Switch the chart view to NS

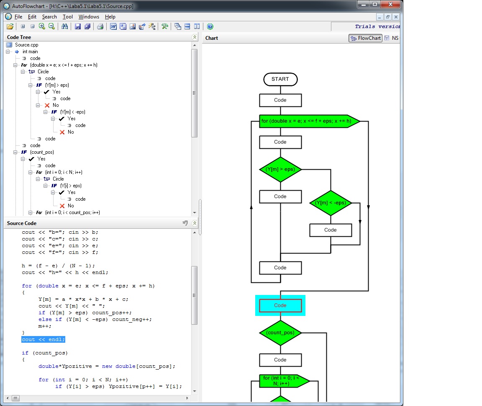click(x=392, y=38)
